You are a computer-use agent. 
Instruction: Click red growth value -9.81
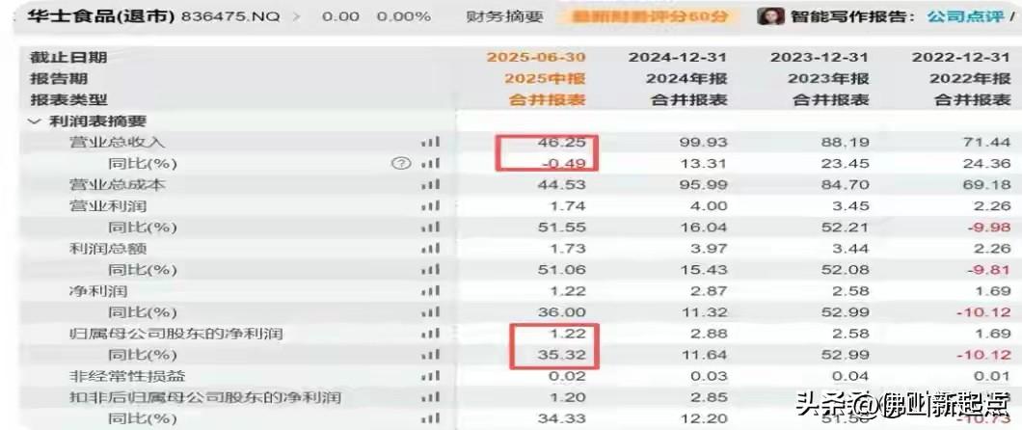click(x=989, y=270)
